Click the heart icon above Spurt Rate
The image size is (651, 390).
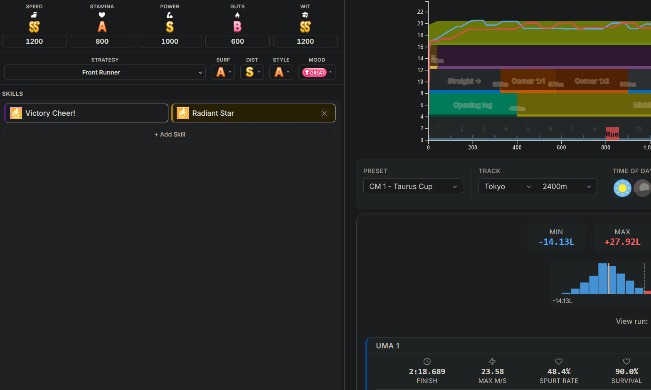(559, 361)
